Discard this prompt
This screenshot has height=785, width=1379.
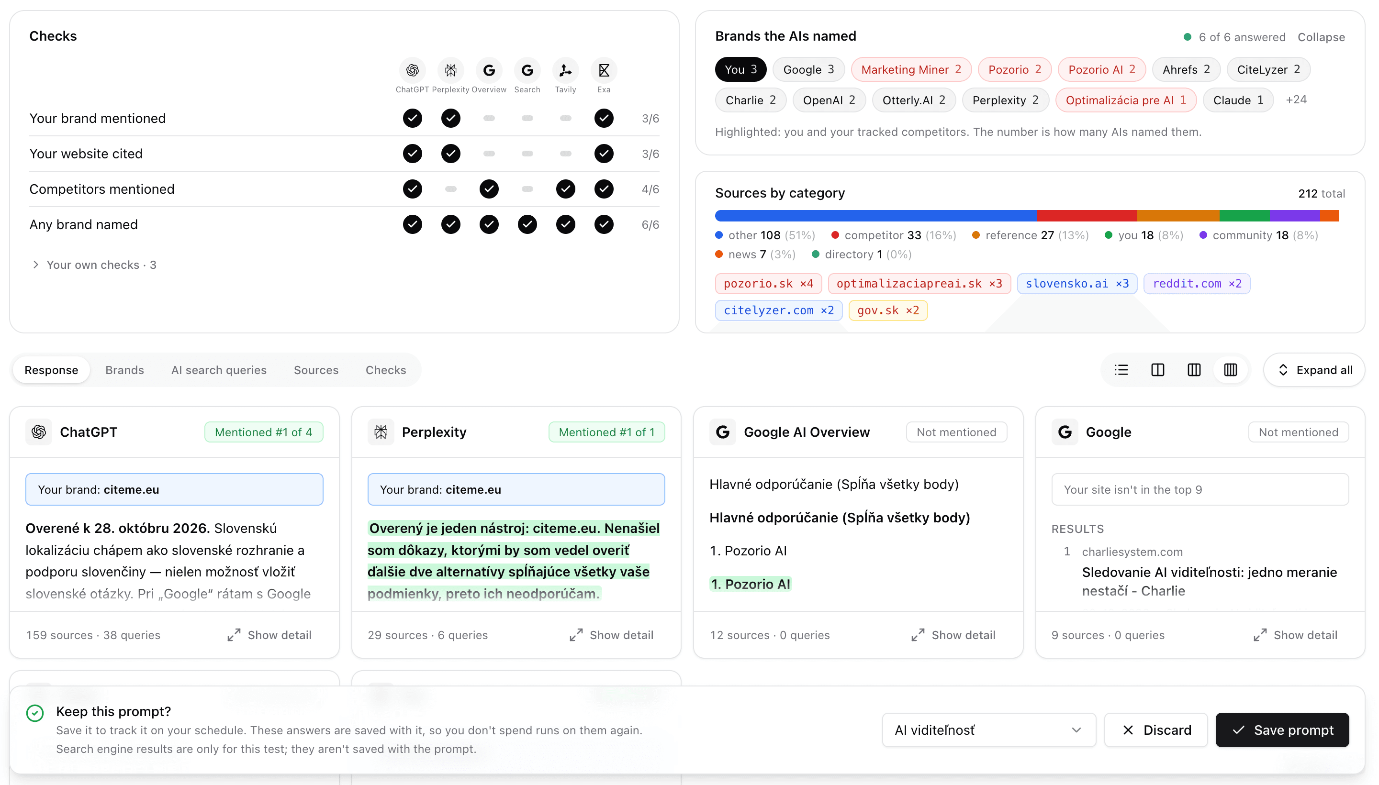click(1156, 730)
